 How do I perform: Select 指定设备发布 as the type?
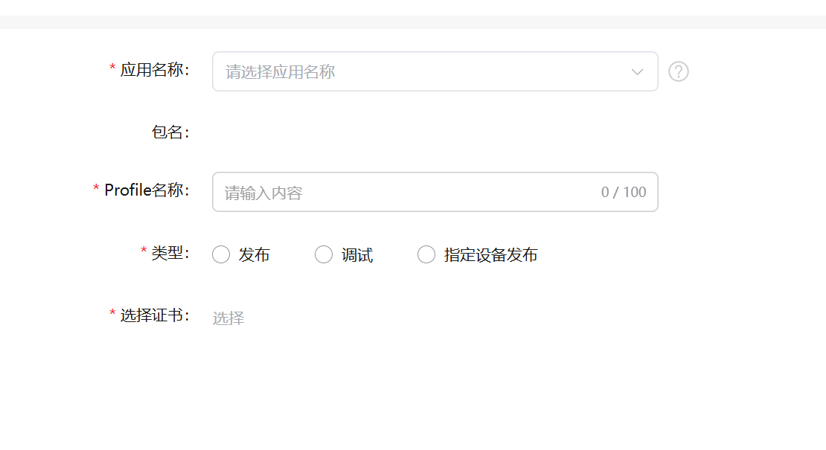click(426, 254)
